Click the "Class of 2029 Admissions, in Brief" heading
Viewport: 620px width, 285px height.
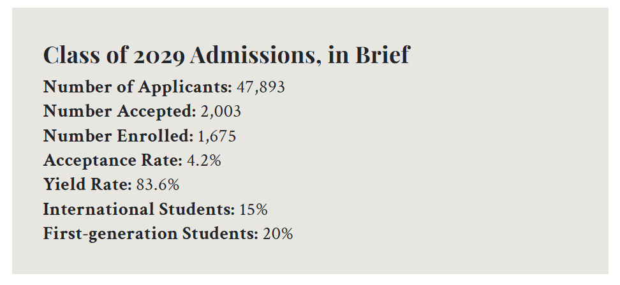[226, 55]
